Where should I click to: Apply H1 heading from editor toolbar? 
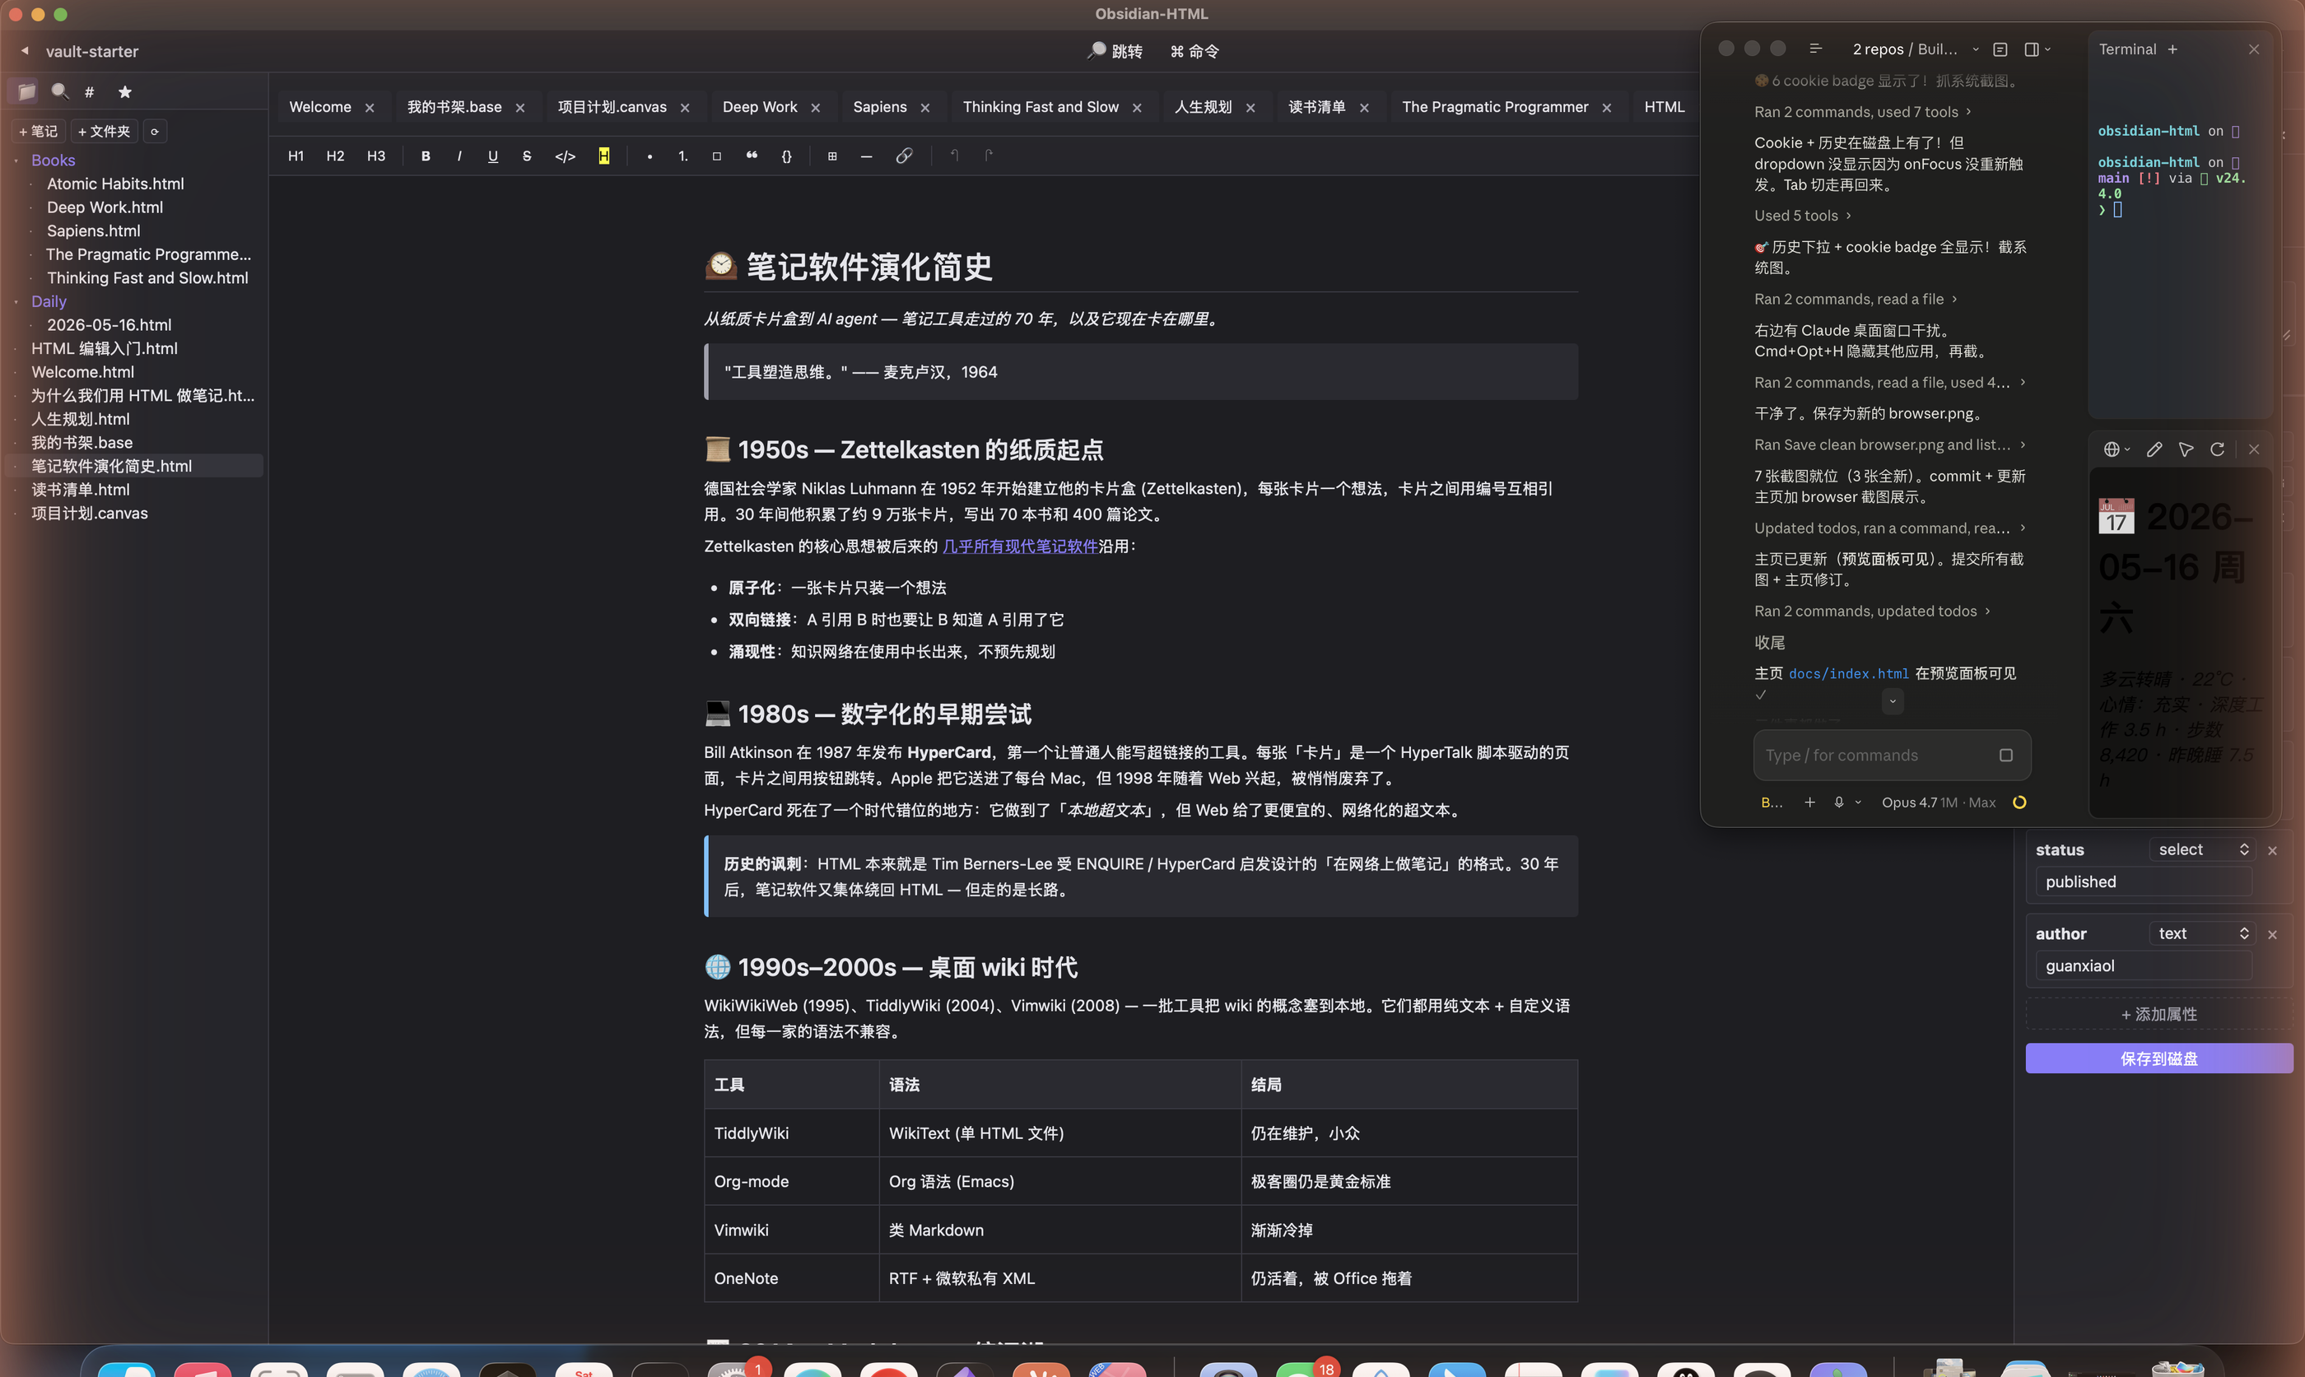point(296,156)
